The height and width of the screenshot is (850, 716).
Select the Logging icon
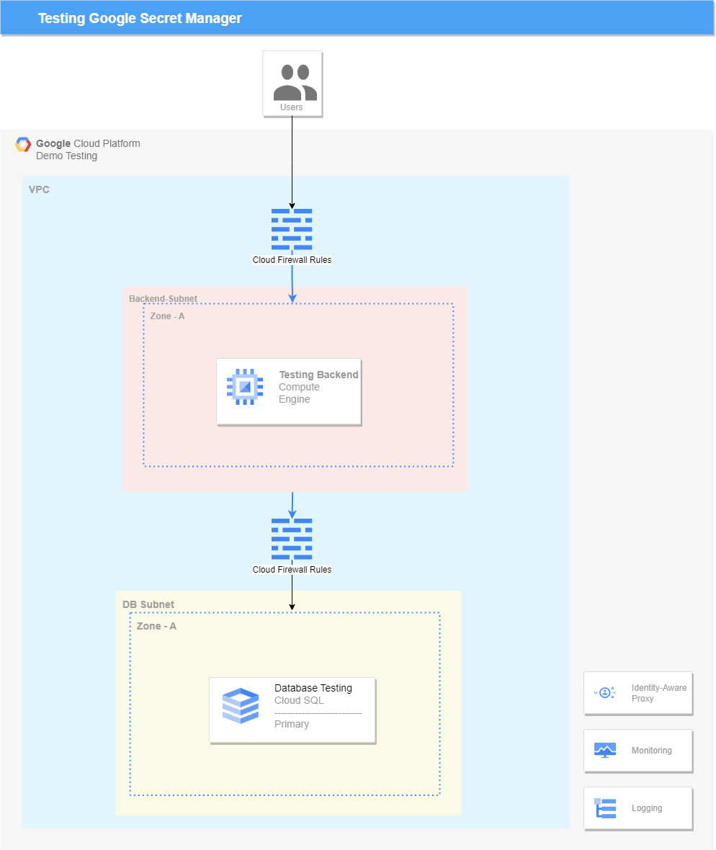(x=604, y=807)
